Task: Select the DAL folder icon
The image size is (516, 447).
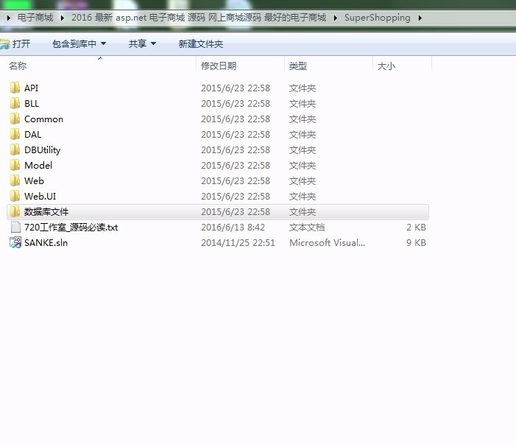Action: [x=15, y=134]
